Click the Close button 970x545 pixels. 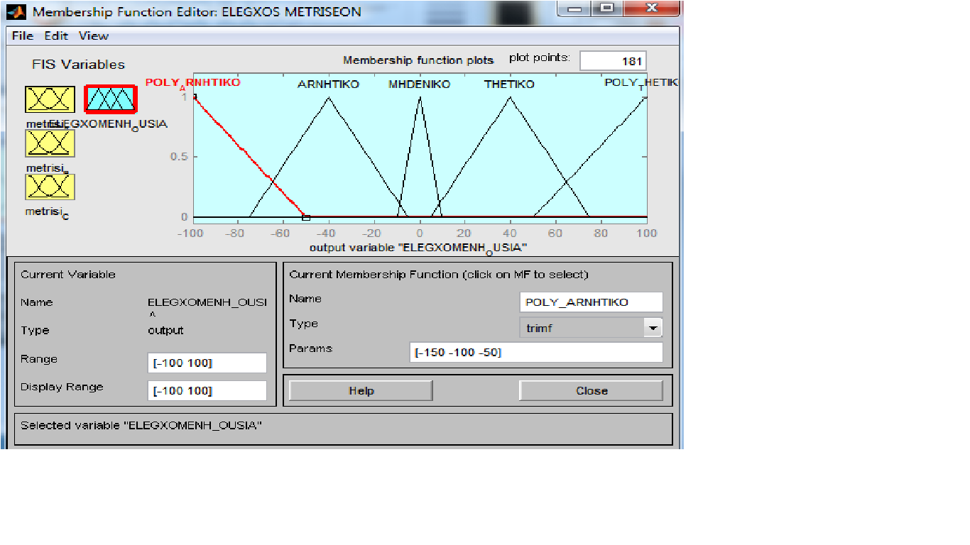coord(592,391)
